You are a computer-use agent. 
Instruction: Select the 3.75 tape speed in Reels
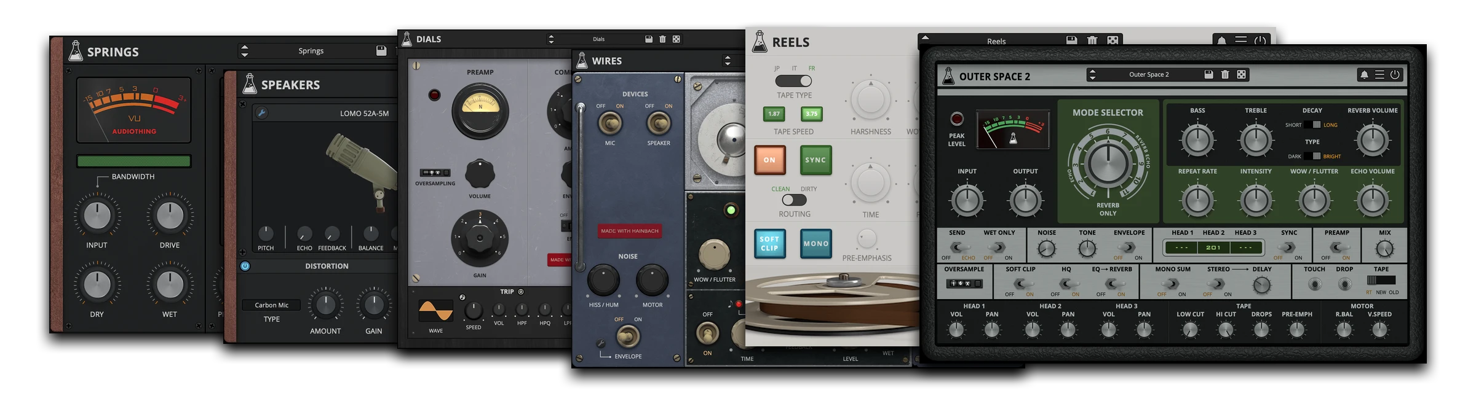point(812,114)
